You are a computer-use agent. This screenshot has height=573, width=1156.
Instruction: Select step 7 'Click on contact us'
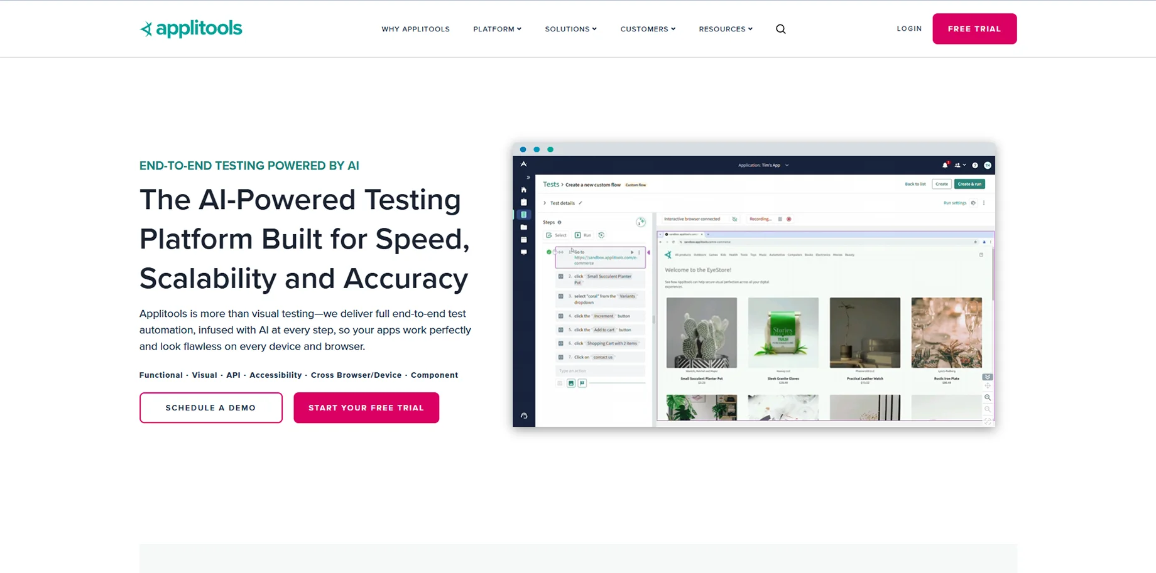(x=600, y=358)
